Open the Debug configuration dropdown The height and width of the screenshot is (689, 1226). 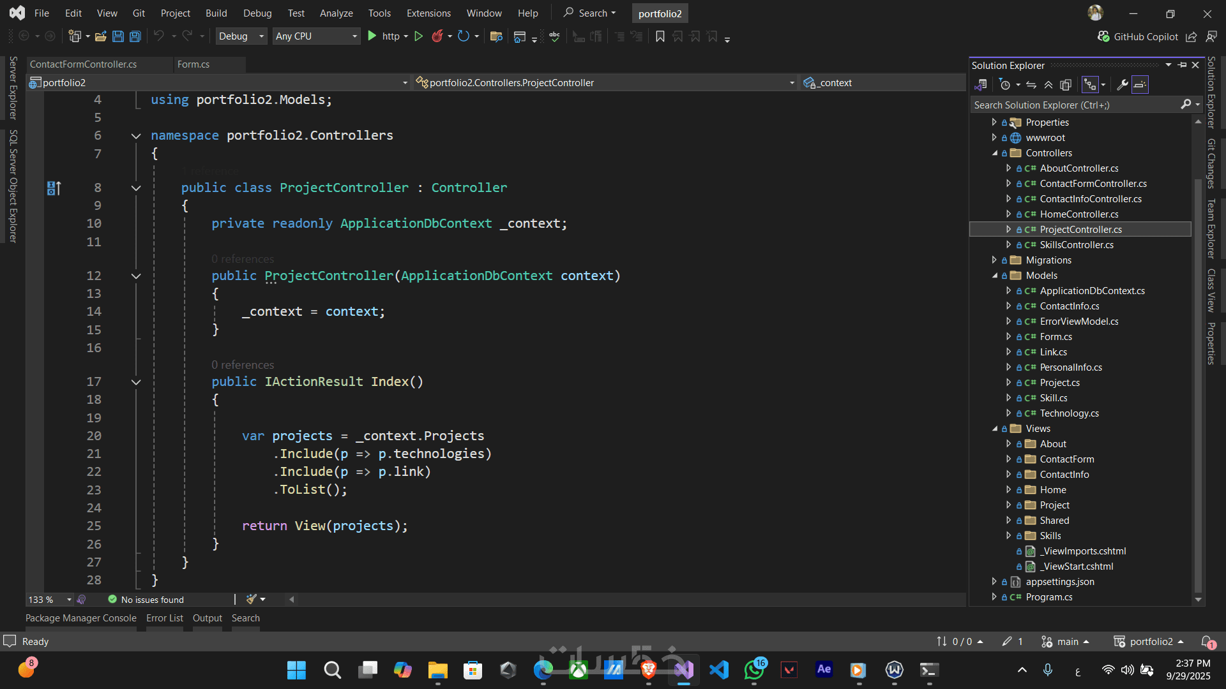[241, 36]
